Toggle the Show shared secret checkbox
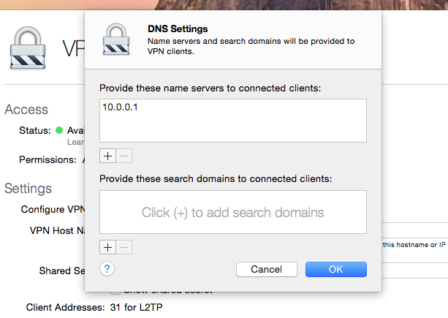The width and height of the screenshot is (448, 318). point(115,289)
